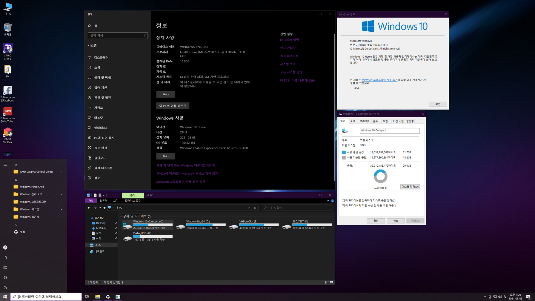
Task: Launch CPUID CPU-Z desktop shortcut
Action: tap(8, 52)
